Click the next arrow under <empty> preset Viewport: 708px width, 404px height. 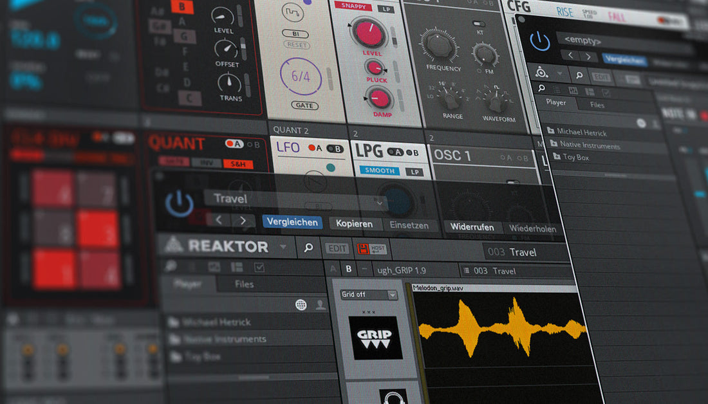588,57
